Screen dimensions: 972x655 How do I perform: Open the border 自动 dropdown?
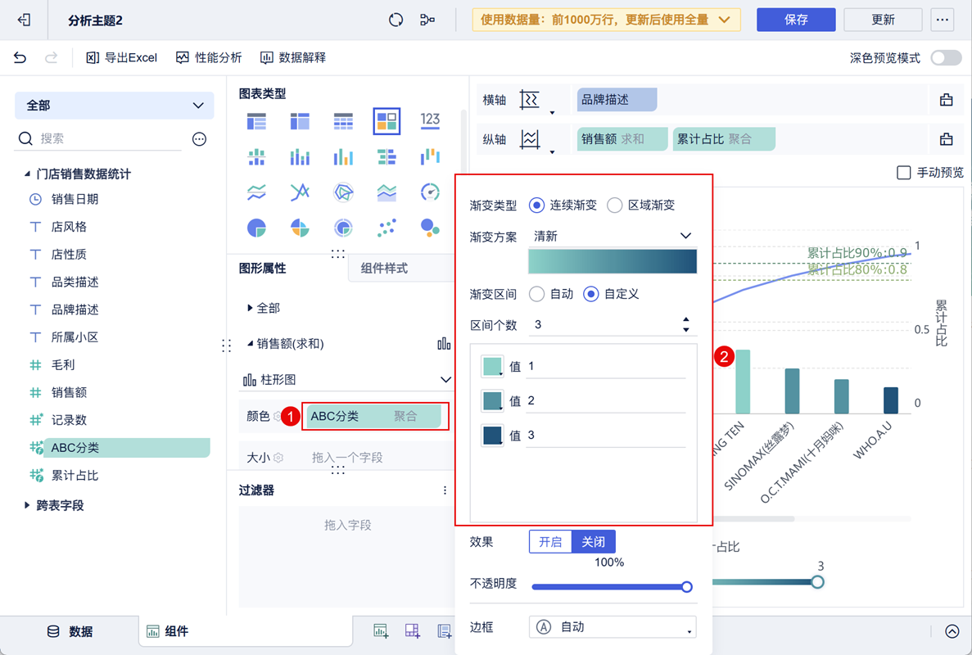(x=613, y=627)
